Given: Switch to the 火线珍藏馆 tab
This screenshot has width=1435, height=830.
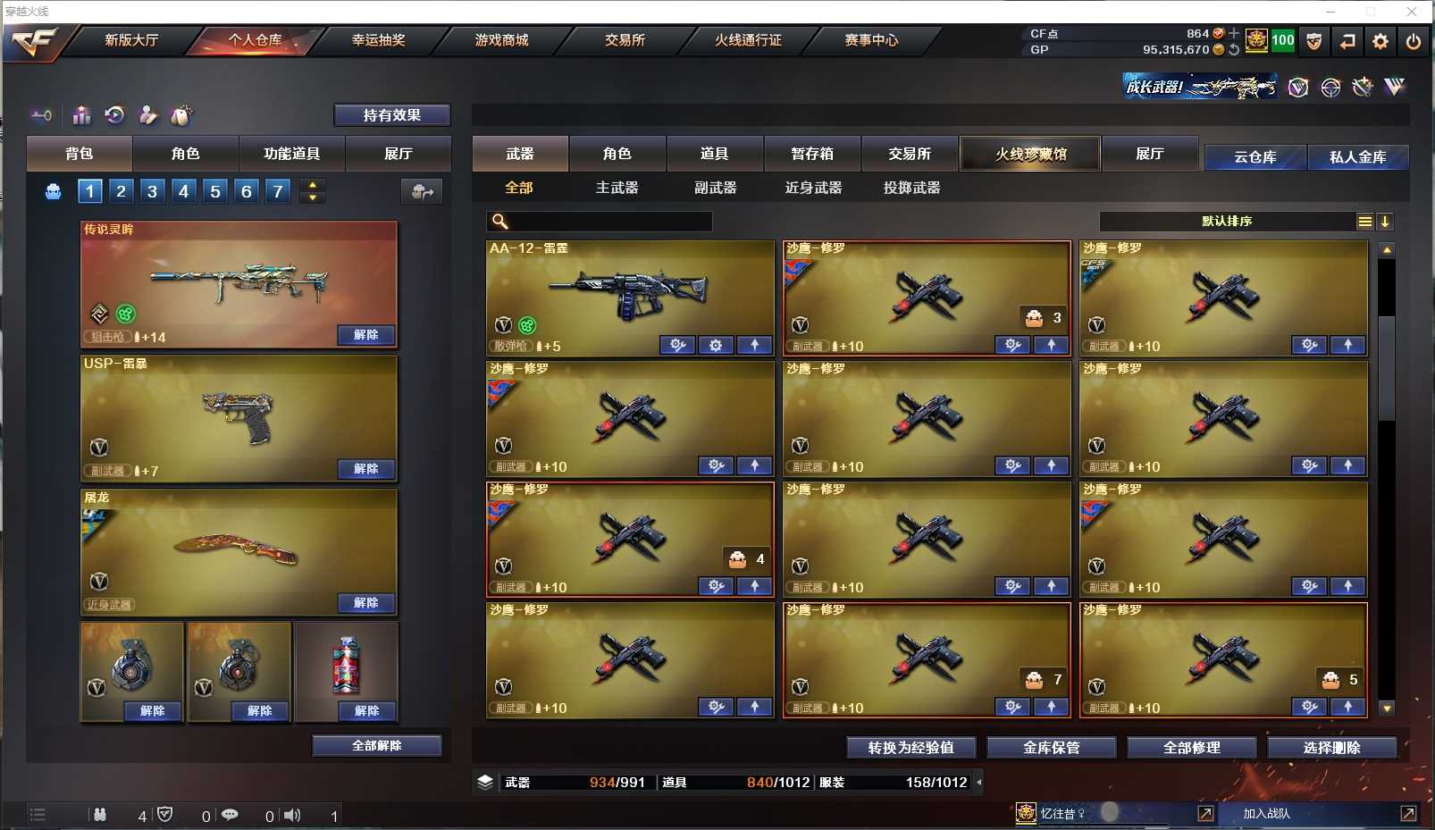Looking at the screenshot, I should click(1030, 154).
